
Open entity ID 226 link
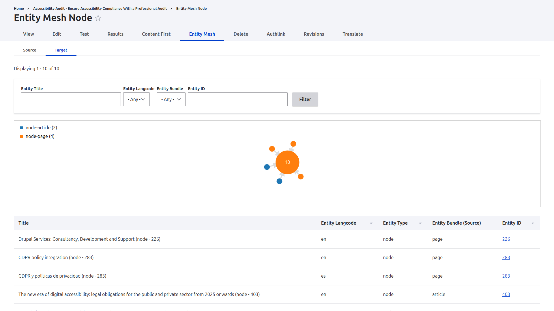(x=506, y=239)
